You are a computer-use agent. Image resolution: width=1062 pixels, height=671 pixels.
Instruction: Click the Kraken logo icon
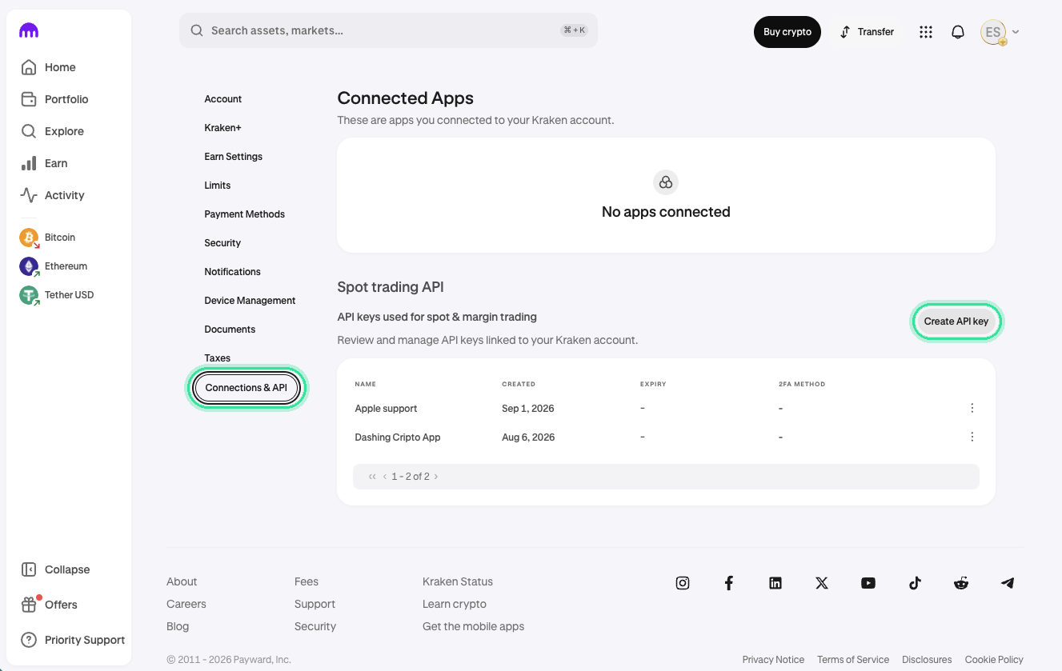pos(29,30)
